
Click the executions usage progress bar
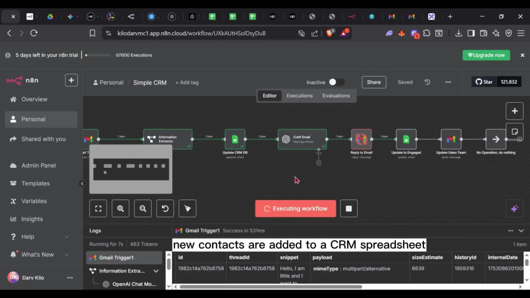[98, 55]
